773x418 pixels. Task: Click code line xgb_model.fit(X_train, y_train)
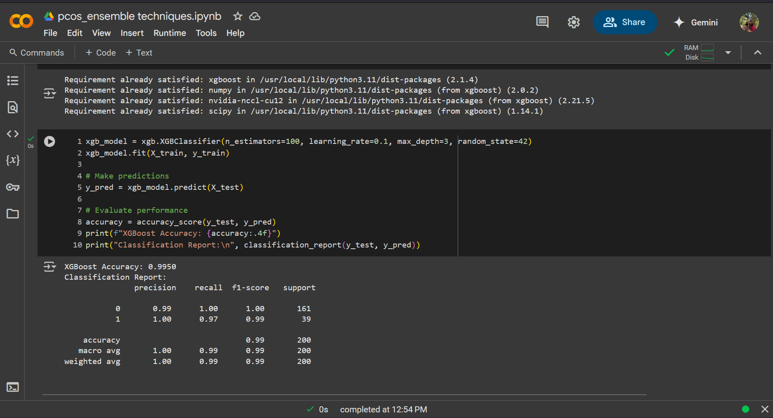[158, 153]
